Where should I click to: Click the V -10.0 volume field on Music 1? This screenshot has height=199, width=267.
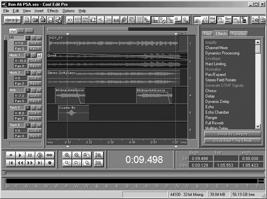(21, 61)
